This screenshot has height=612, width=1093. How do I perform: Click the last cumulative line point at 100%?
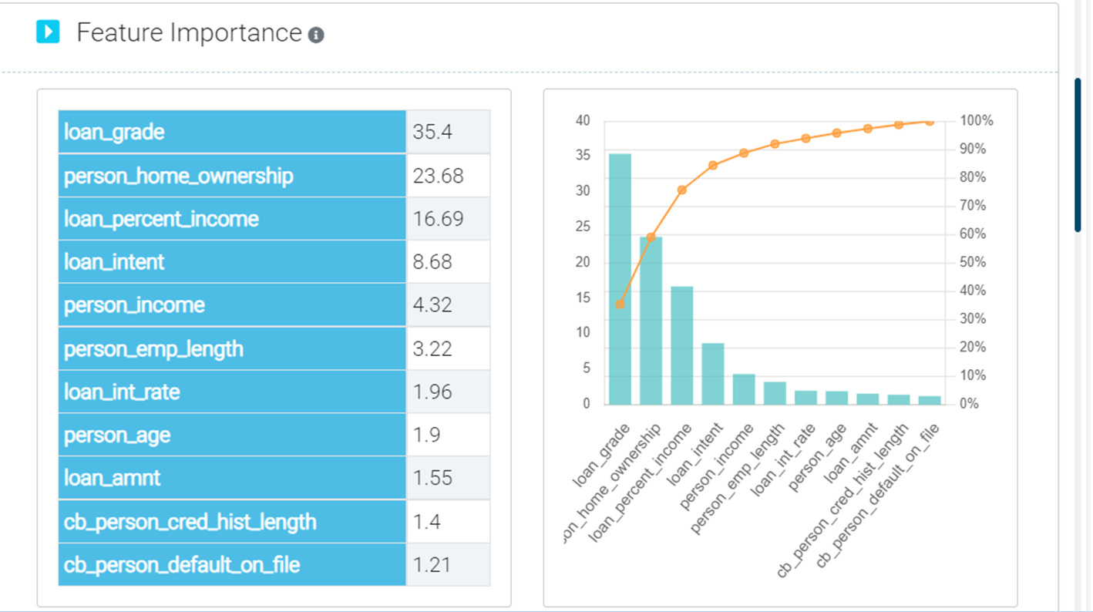[x=930, y=122]
